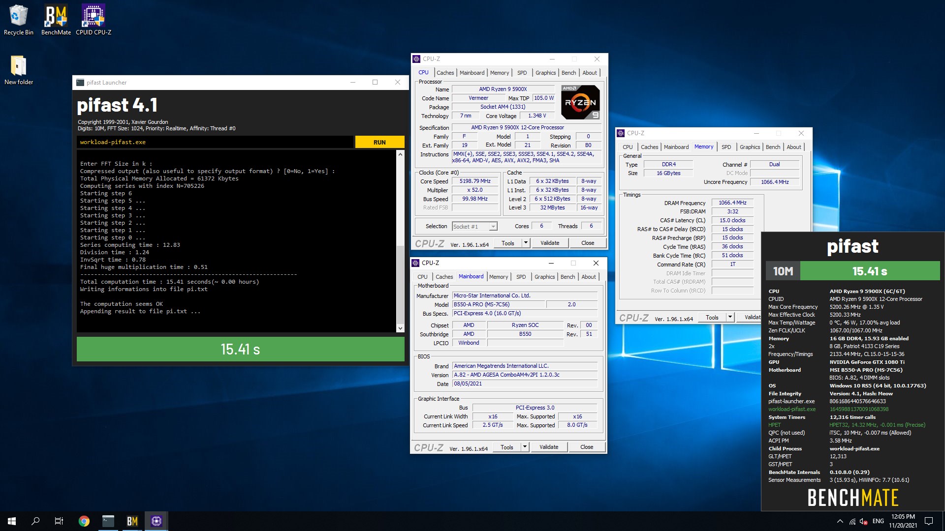
Task: Open taskbar search magnifier
Action: 35,521
